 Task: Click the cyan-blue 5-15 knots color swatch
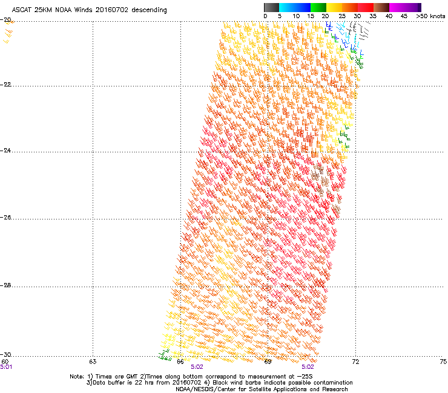[x=295, y=7]
